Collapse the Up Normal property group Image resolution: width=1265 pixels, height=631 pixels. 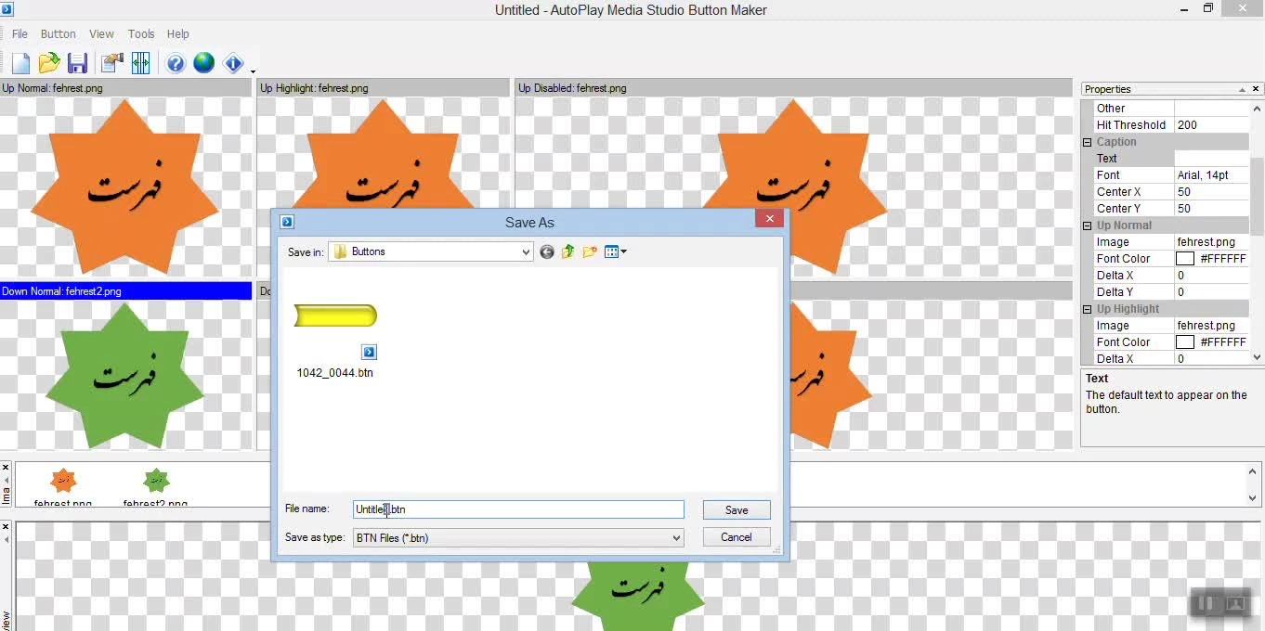click(x=1088, y=225)
